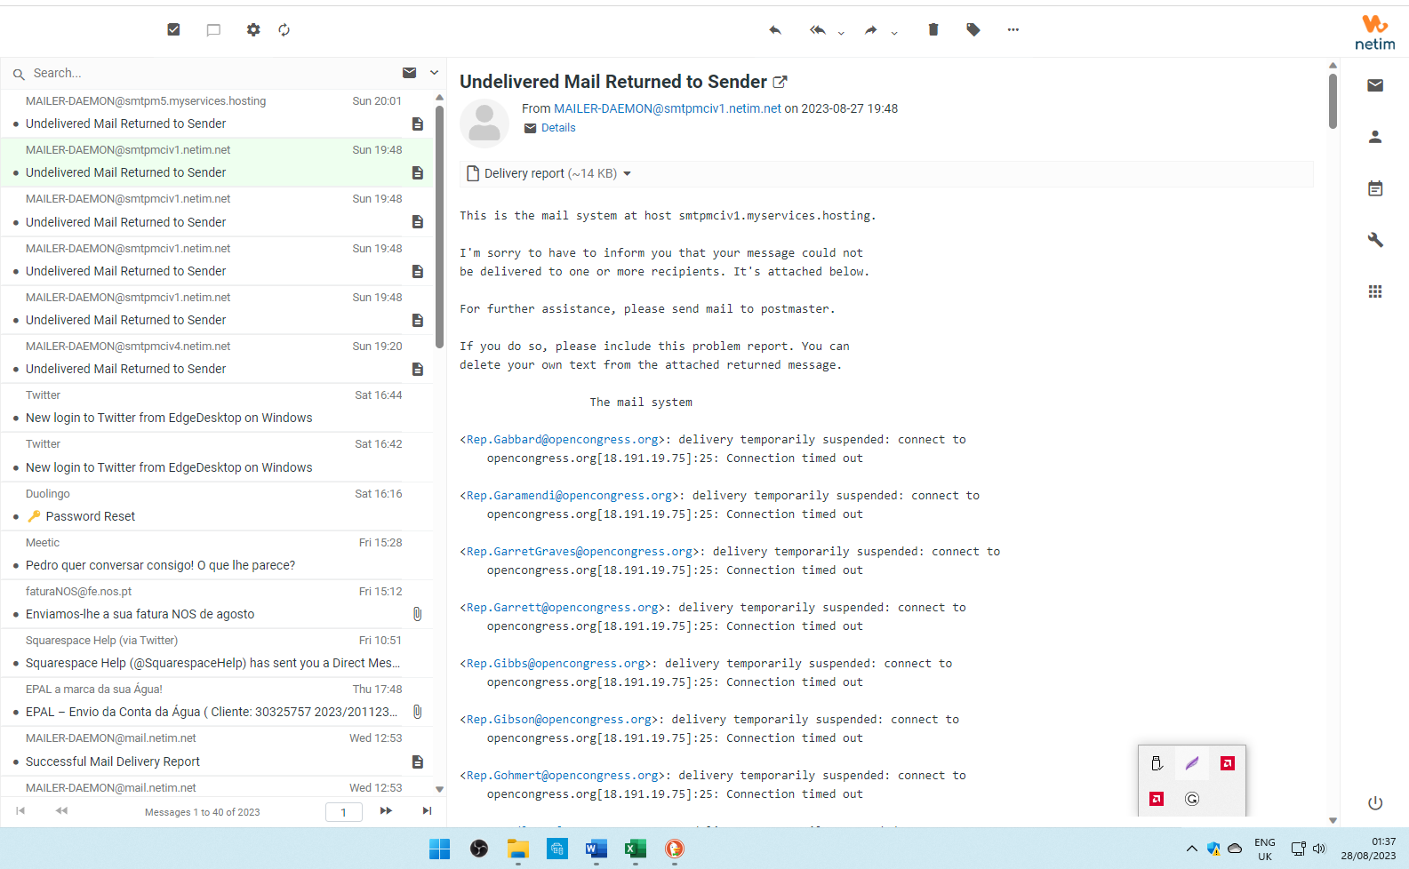
Task: Open Word from the taskbar
Action: pos(596,849)
